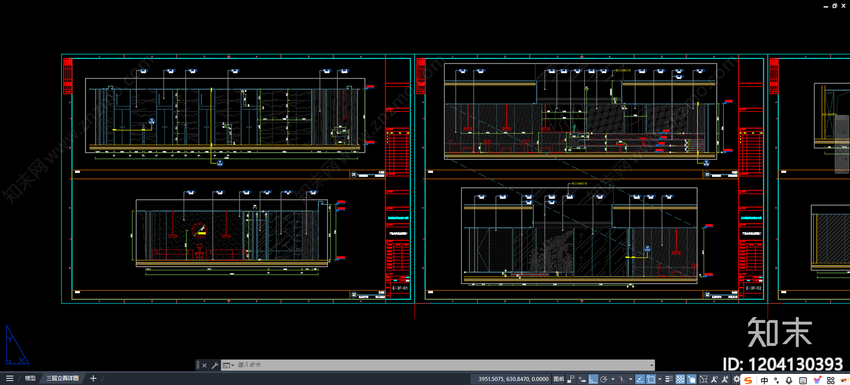Click the coordinates readout 3951.5075, 630.8470
The height and width of the screenshot is (385, 850).
pos(513,379)
